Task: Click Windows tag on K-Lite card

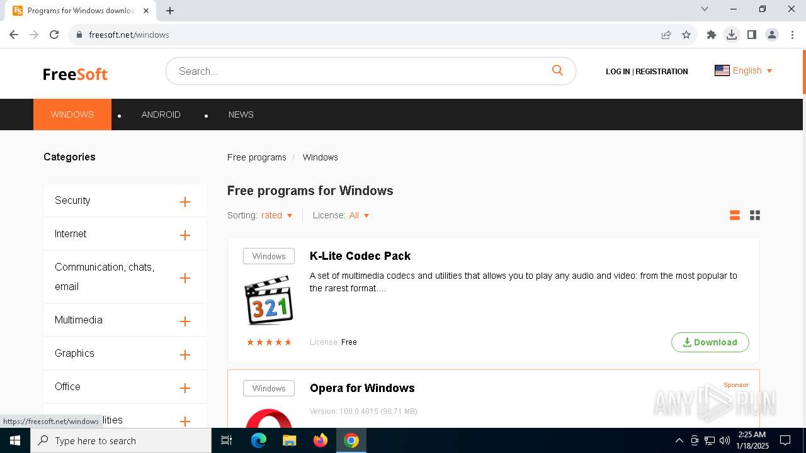Action: (x=269, y=256)
